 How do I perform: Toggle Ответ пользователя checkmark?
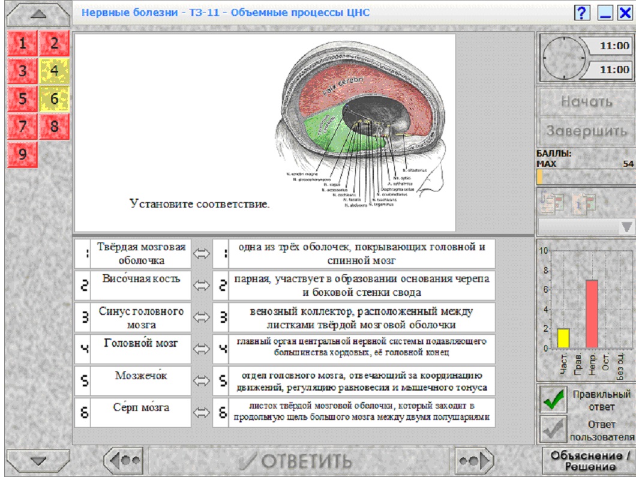pos(553,429)
